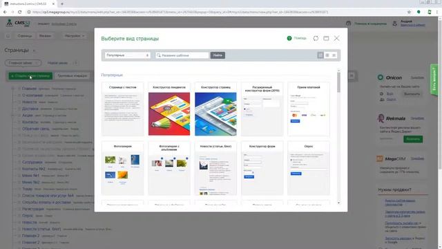Expand the dialog with the maximize icon
This screenshot has width=442, height=249.
326,38
